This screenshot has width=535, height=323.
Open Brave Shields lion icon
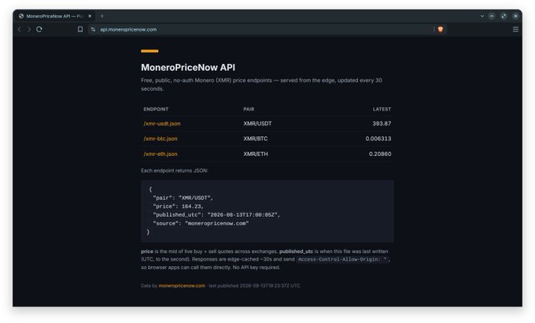[441, 29]
